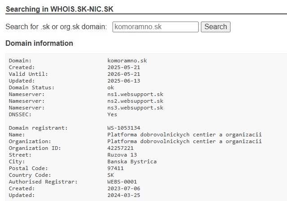Click the domain search input field
This screenshot has width=287, height=201.
[155, 27]
